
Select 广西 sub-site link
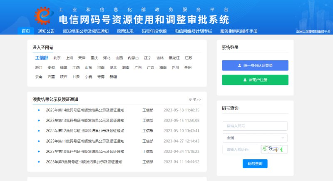tap(151, 67)
